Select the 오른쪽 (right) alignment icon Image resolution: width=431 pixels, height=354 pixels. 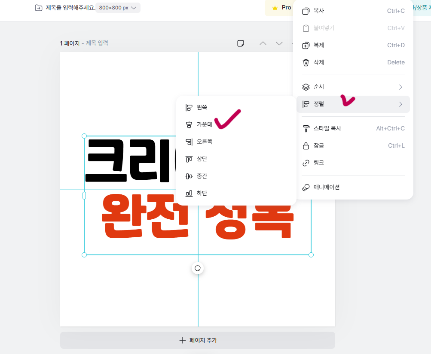pos(188,141)
